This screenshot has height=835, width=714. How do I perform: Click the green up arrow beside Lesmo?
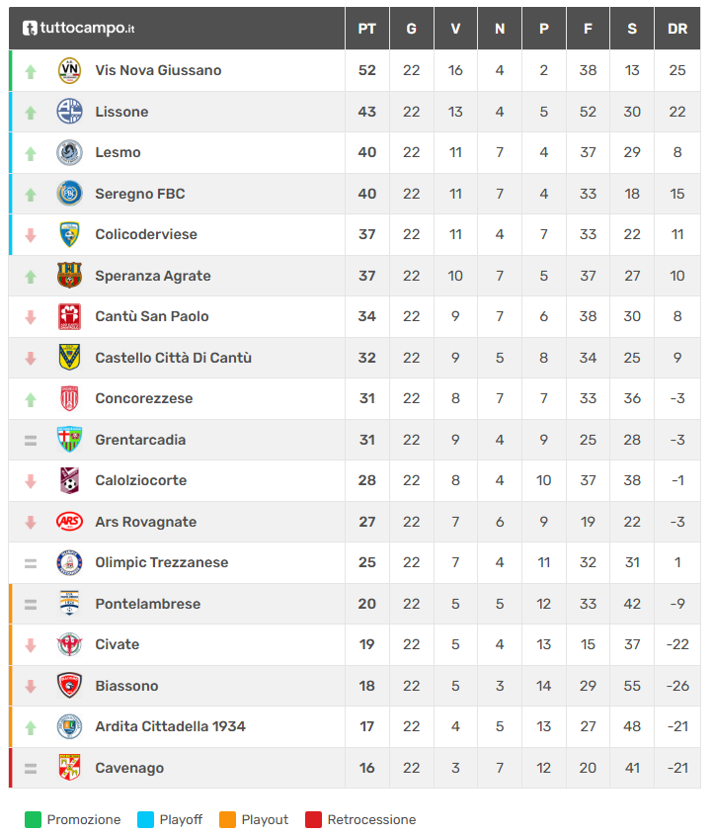(x=31, y=153)
